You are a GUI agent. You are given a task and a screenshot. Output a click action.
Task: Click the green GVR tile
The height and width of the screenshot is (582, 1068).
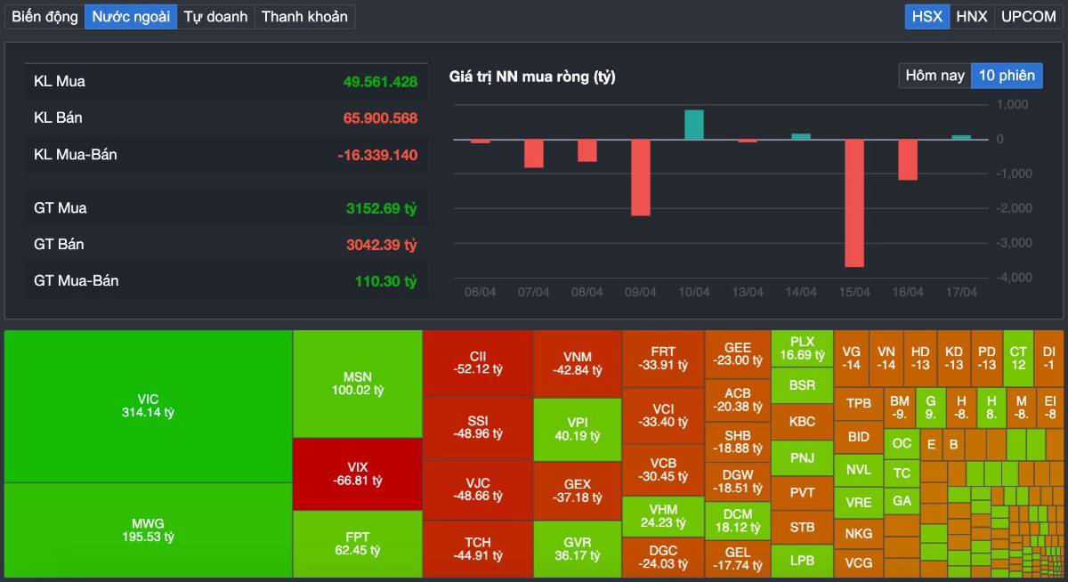point(577,549)
